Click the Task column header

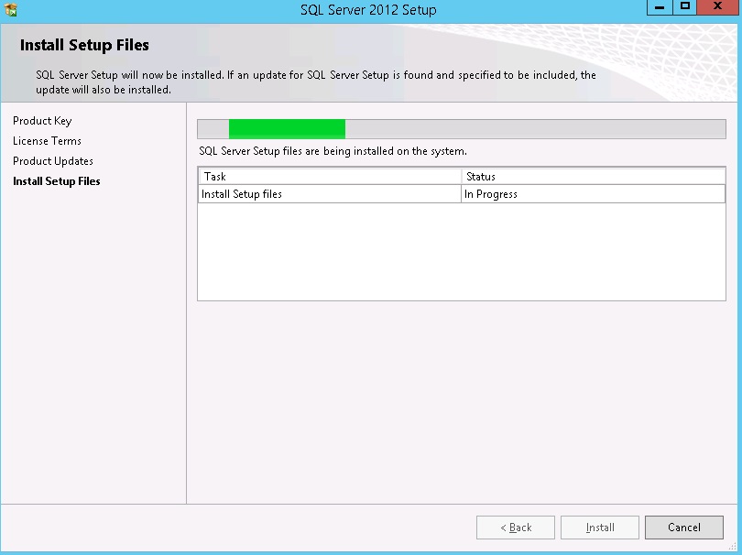(330, 177)
